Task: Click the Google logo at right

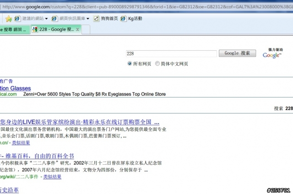Action: pyautogui.click(x=272, y=55)
